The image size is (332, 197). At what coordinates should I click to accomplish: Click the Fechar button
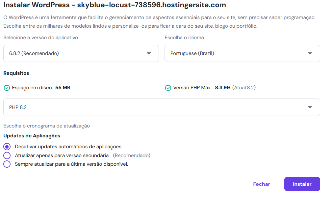coord(262,184)
